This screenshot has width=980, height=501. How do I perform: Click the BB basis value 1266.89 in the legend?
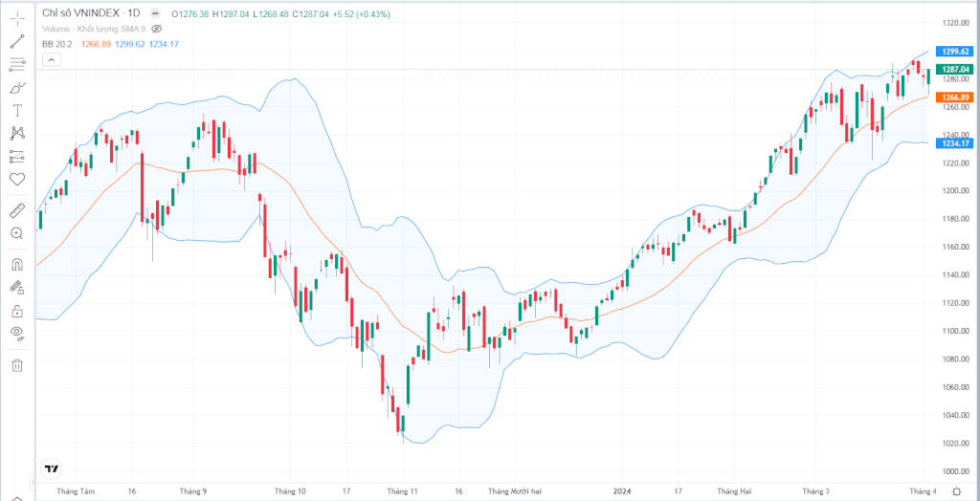click(x=97, y=44)
